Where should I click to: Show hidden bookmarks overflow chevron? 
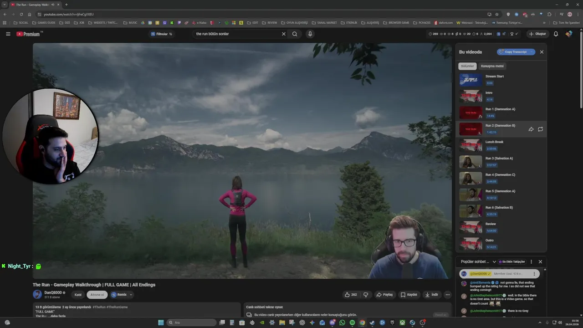click(x=544, y=22)
